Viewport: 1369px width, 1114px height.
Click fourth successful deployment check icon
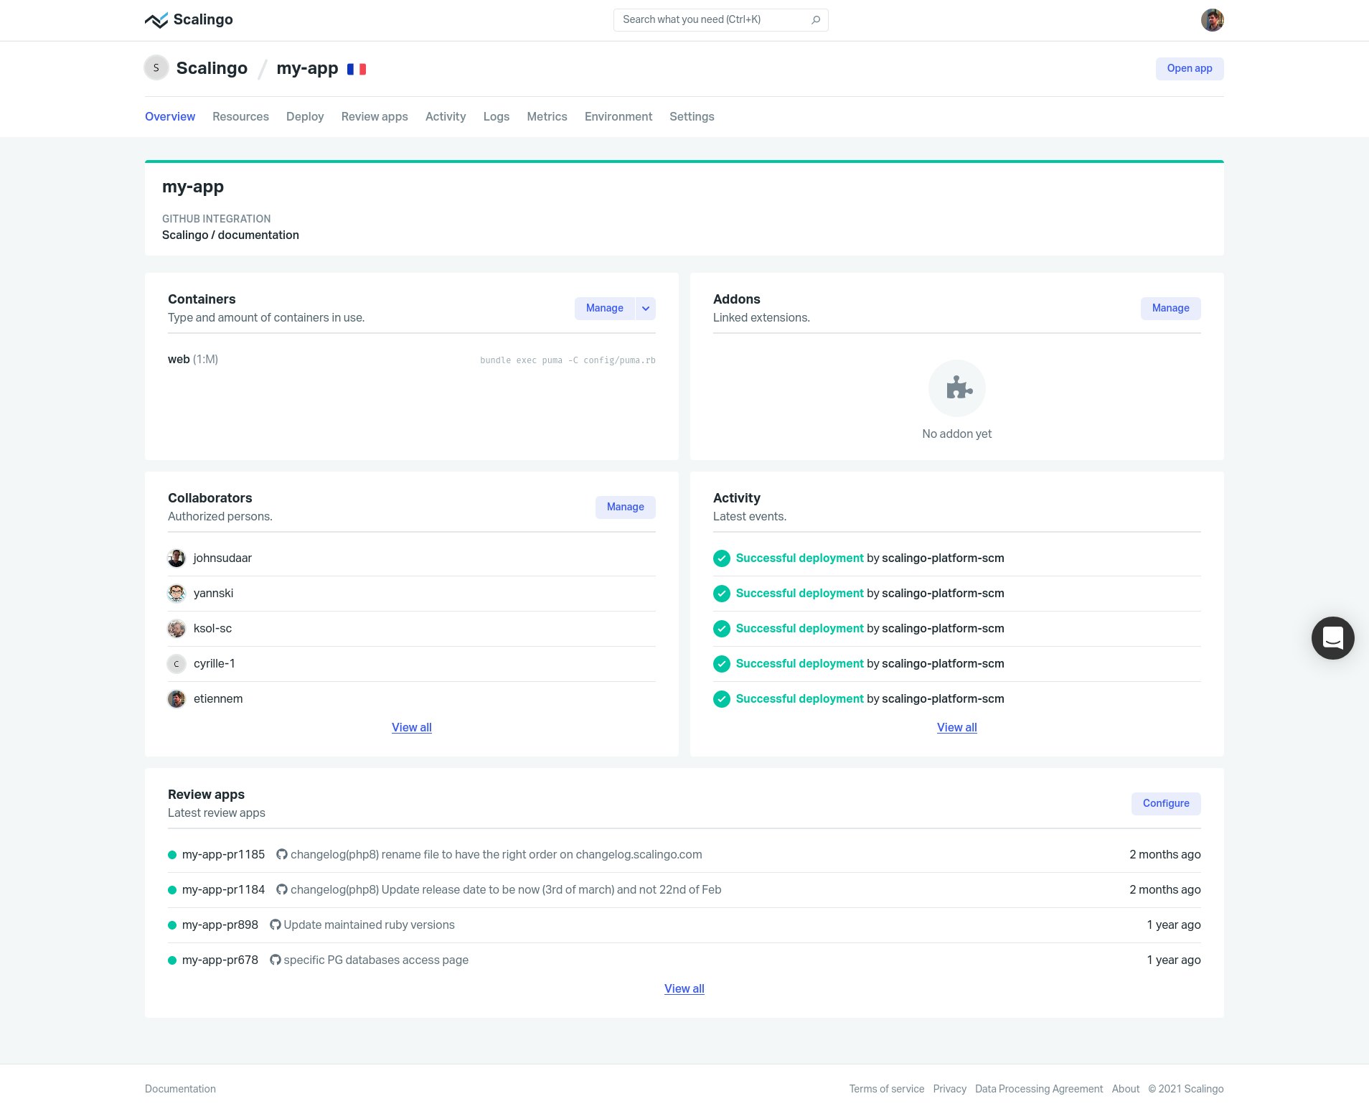tap(722, 664)
